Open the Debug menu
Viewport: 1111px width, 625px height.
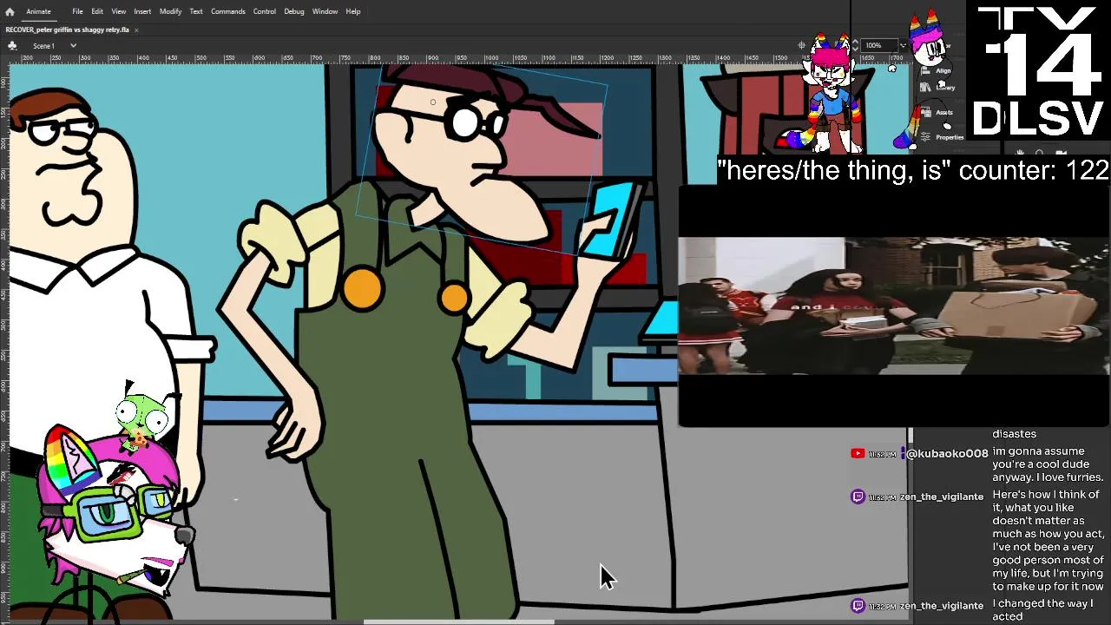294,11
